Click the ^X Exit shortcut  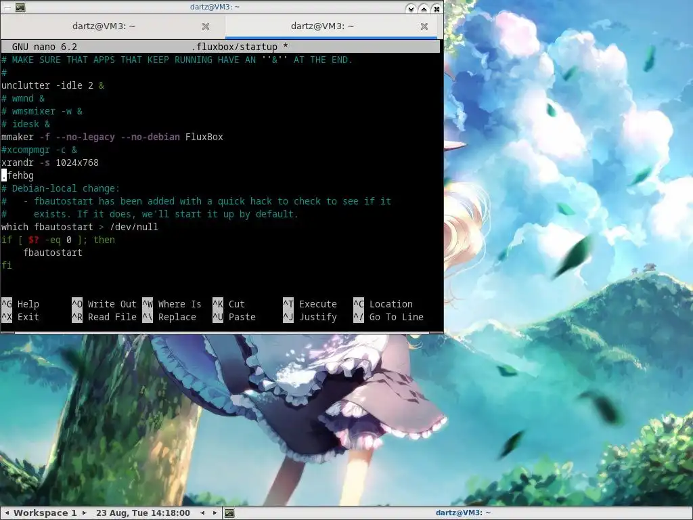(x=20, y=317)
